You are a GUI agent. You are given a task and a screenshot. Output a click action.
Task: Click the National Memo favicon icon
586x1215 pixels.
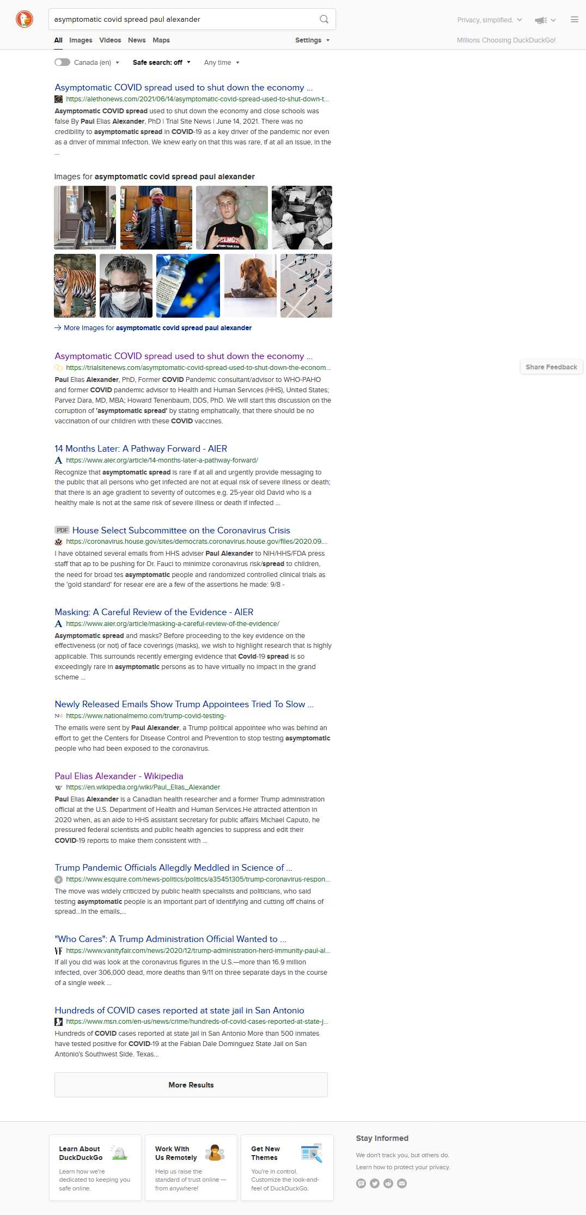[58, 716]
